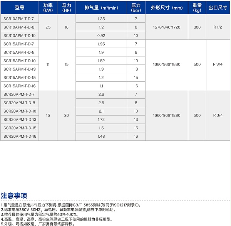Select the R 1/2 outlet size cell
Viewport: 231px width, 226px height.
tap(218, 27)
